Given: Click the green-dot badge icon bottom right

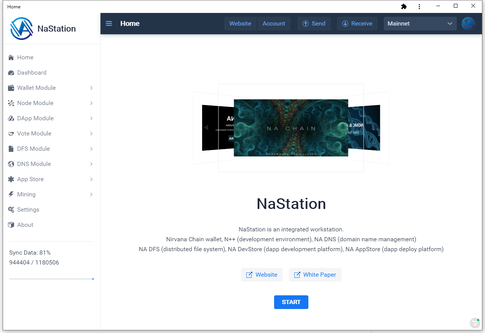Looking at the screenshot, I should coord(475,323).
